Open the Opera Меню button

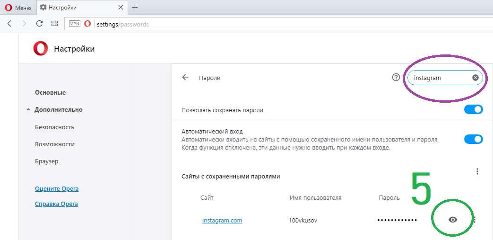click(18, 8)
